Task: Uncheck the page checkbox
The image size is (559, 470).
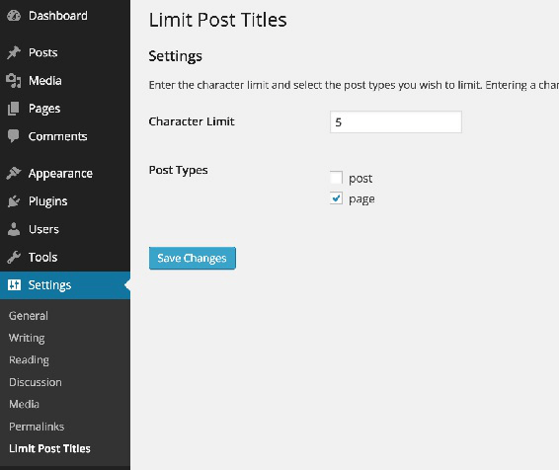Action: [336, 198]
